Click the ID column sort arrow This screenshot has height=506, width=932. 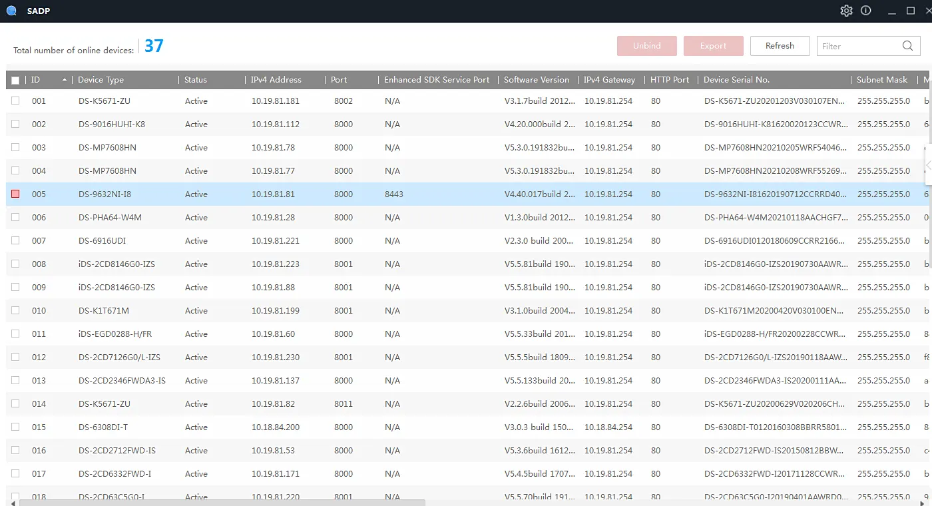pyautogui.click(x=65, y=80)
